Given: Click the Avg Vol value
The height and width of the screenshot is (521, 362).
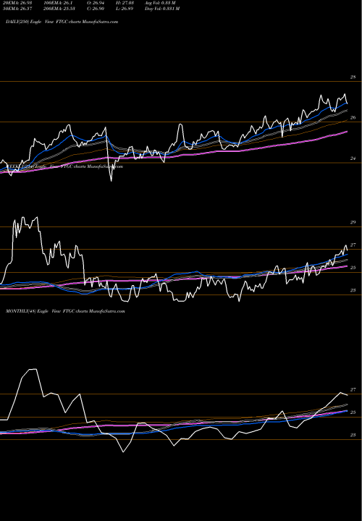Looking at the screenshot, I should click(x=160, y=3).
